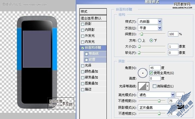195x119 pixels.
Task: Enable the 等高线 sub-option checkbox
Action: pyautogui.click(x=86, y=54)
